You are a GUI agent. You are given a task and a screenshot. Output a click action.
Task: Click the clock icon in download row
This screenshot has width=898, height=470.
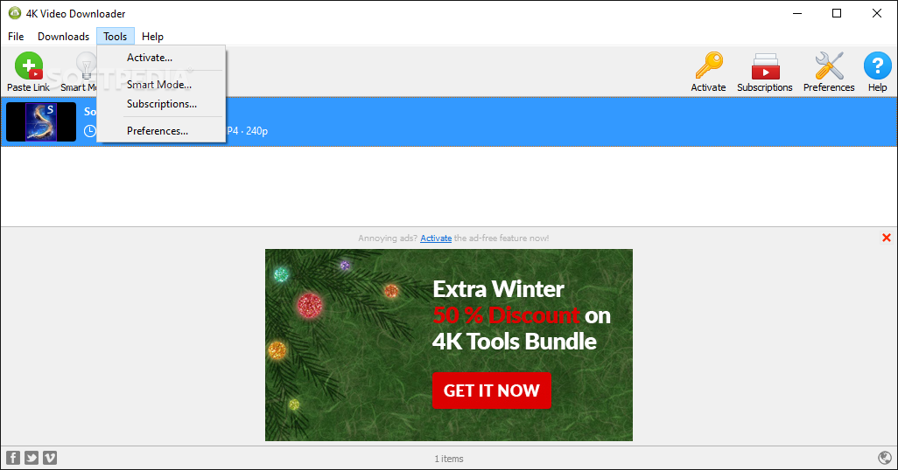90,131
